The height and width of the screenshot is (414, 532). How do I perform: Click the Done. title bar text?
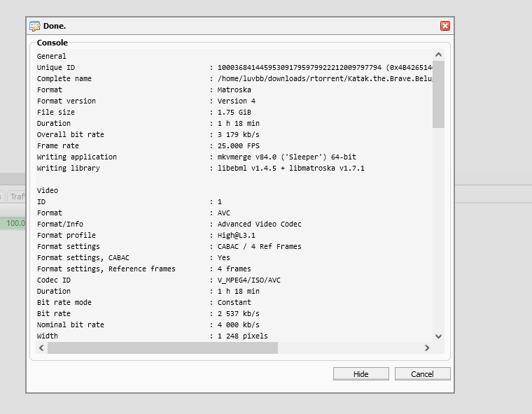pyautogui.click(x=55, y=26)
